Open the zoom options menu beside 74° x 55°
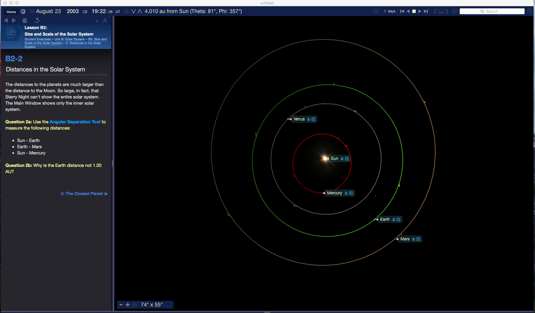Image resolution: width=535 pixels, height=313 pixels. [x=135, y=304]
